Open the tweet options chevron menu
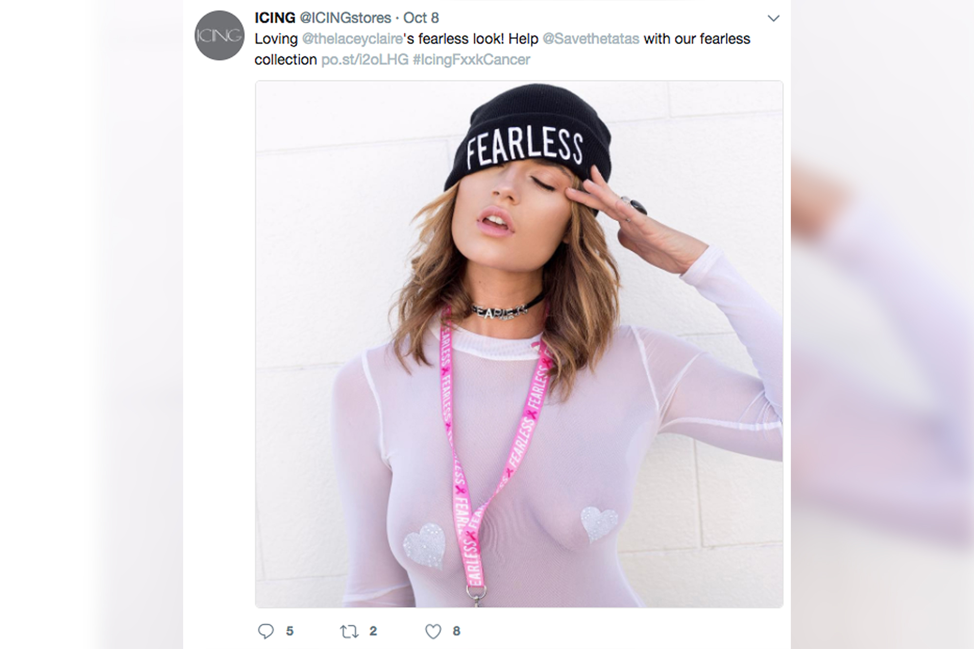 point(773,19)
